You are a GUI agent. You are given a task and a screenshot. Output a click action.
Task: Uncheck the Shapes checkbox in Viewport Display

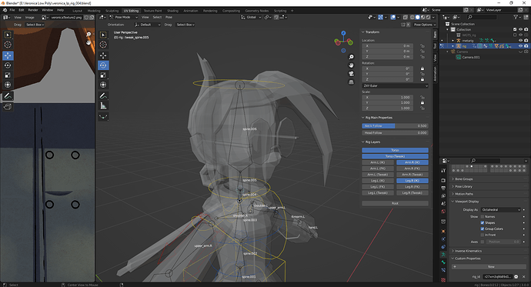483,222
